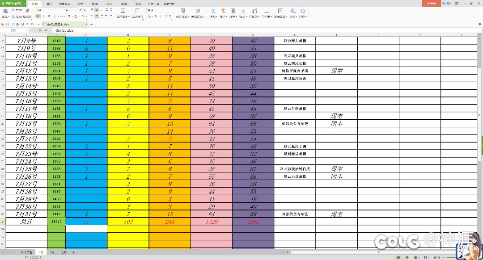Click the AutoSum sigma icon
The image size is (483, 260).
213,11
